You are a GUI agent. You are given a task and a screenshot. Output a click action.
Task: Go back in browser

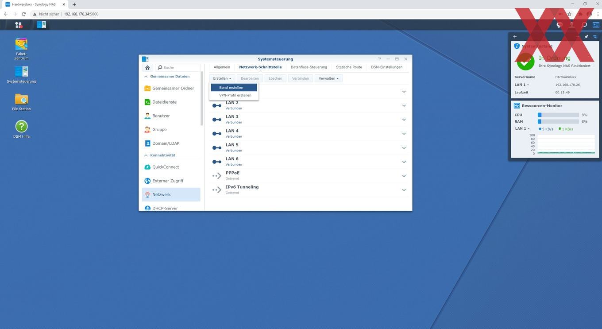6,14
